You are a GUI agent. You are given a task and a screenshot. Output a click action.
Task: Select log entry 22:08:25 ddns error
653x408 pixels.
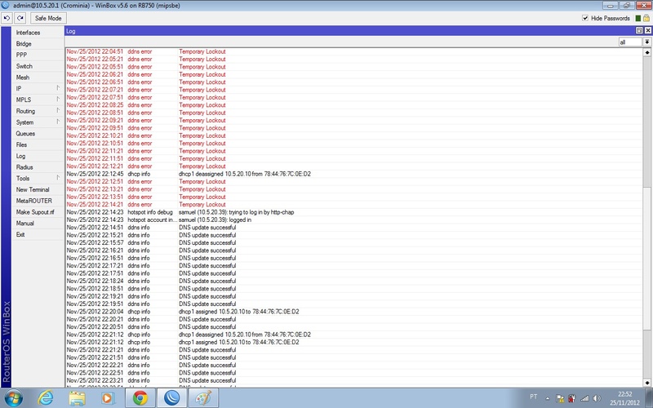click(x=353, y=105)
